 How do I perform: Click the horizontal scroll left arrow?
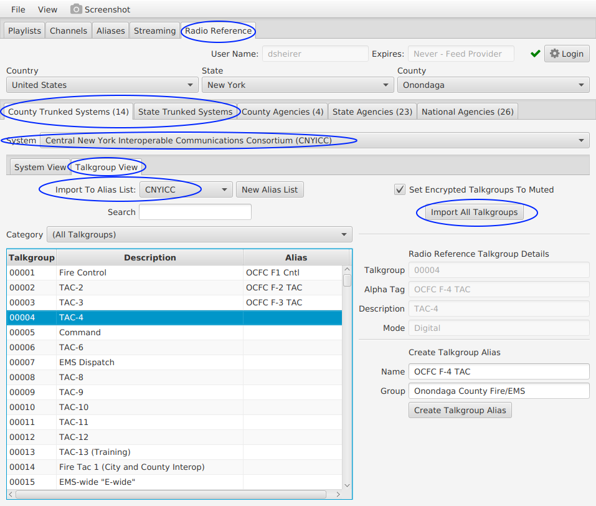11,494
